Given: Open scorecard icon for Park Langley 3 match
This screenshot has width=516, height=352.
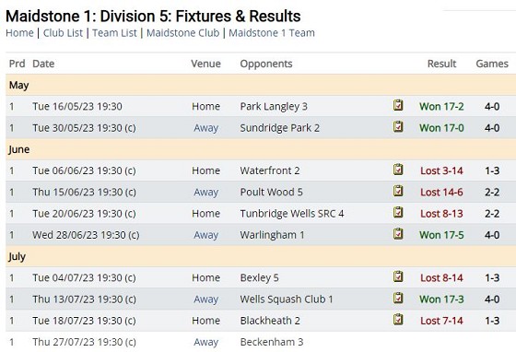Looking at the screenshot, I should point(398,105).
